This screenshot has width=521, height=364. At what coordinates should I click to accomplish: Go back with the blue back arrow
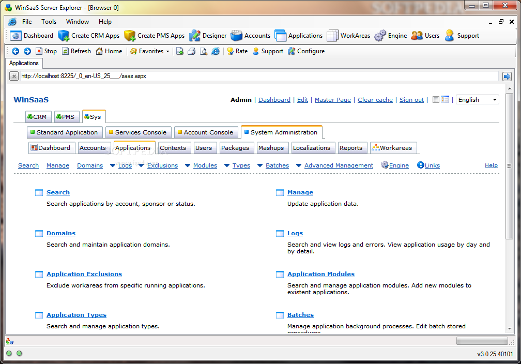[x=16, y=51]
